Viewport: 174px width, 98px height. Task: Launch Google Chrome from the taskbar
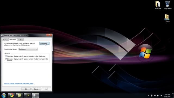pyautogui.click(x=12, y=96)
